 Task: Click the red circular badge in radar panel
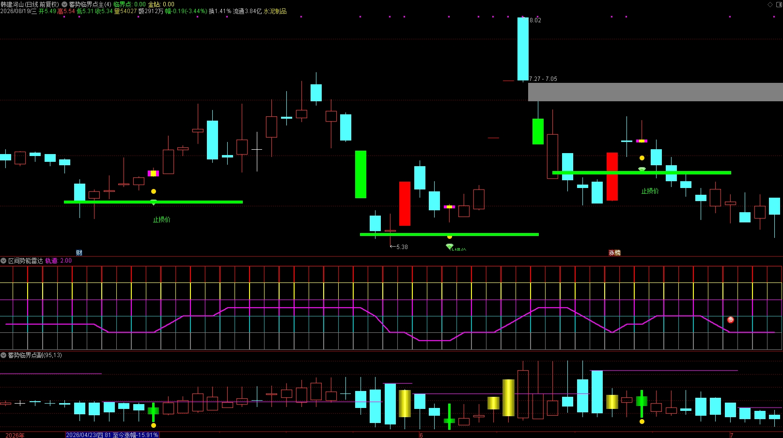point(731,320)
